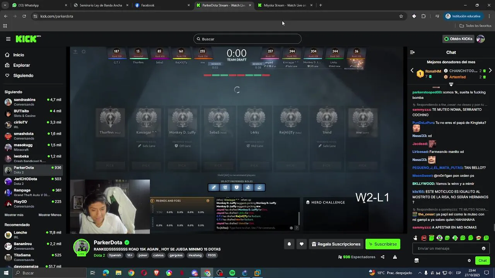Open recommended Lonche channel
The height and width of the screenshot is (278, 495).
point(33,235)
